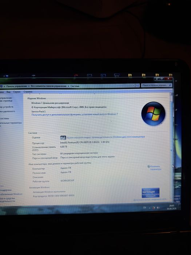191x255 pixels.
Task: Click the Перо и сенсорный ввод недоступны text
Action: pyautogui.click(x=87, y=157)
